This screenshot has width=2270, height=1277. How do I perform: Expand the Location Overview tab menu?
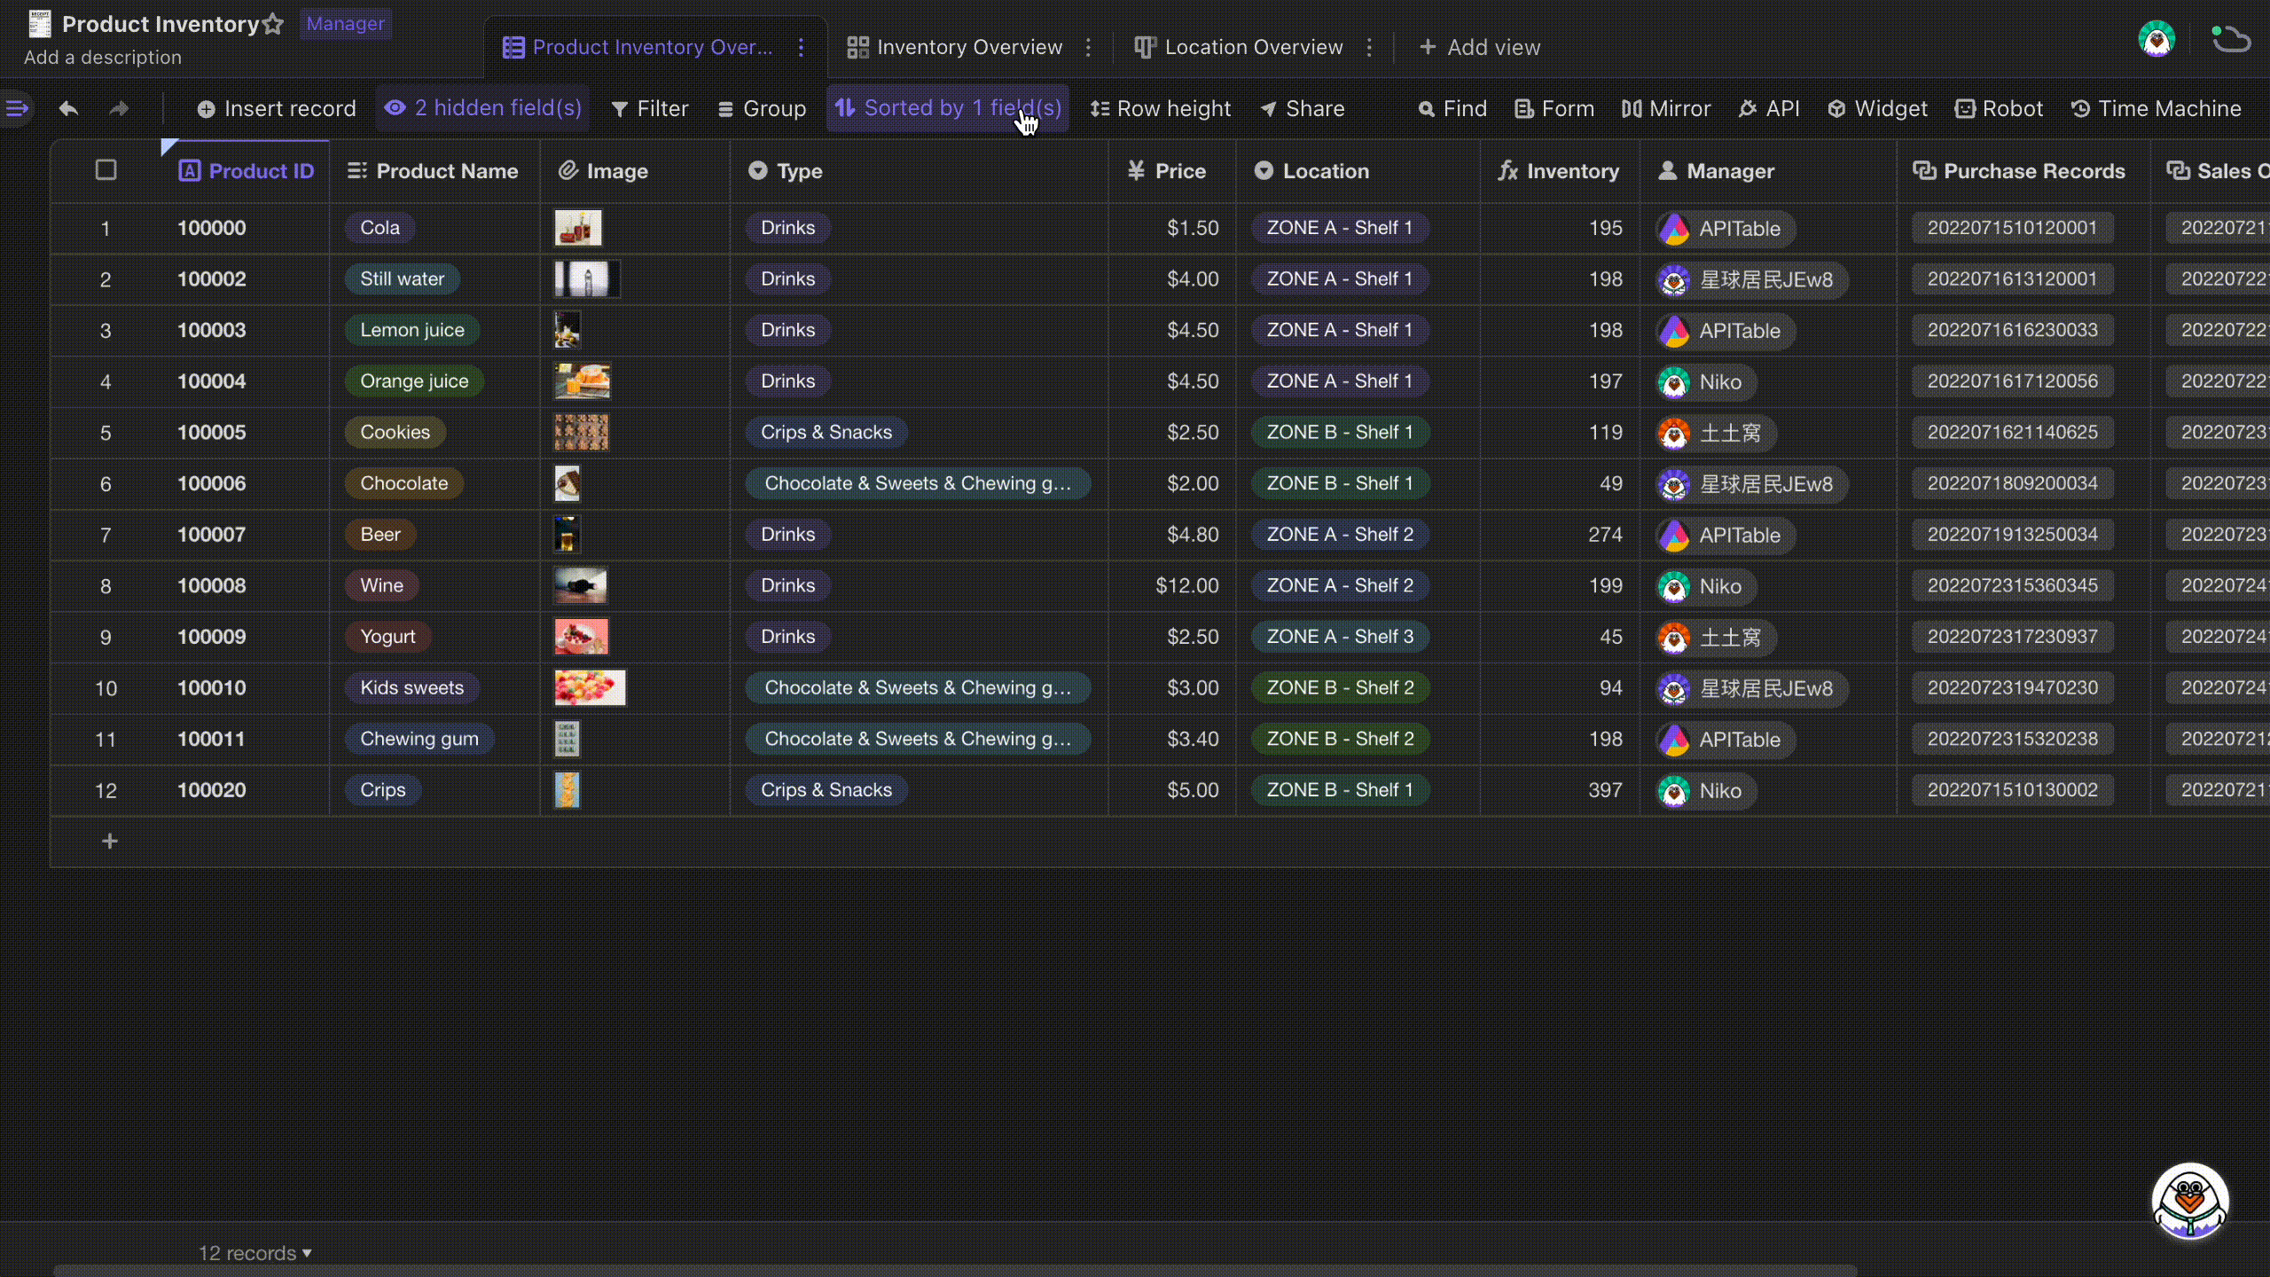click(x=1369, y=47)
